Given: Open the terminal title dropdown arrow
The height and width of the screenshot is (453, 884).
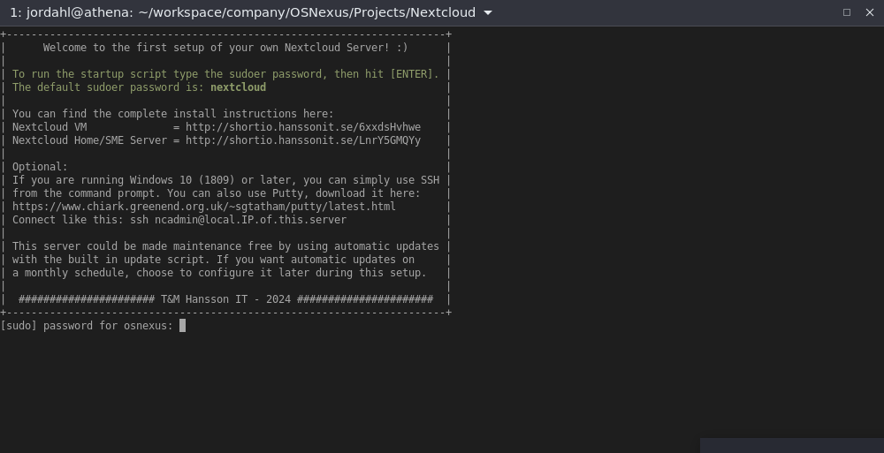Looking at the screenshot, I should pyautogui.click(x=488, y=12).
